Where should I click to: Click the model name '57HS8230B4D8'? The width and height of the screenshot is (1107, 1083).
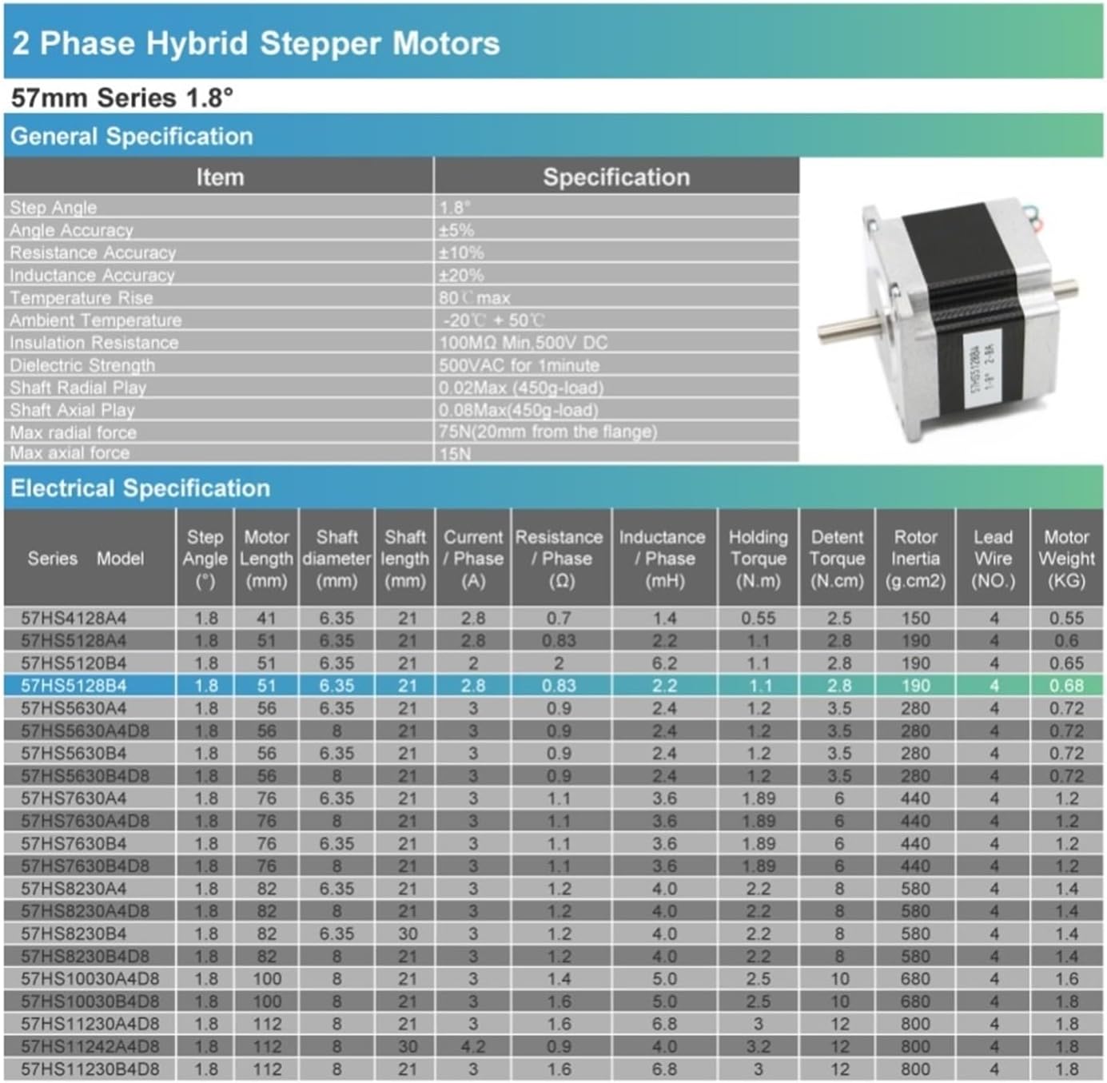point(85,956)
